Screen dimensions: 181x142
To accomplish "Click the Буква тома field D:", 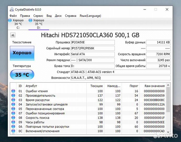I will (x=92, y=66).
